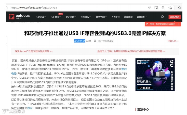The height and width of the screenshot is (115, 187).
Task: Open immersive reader icon in address bar
Action: click(156, 8)
